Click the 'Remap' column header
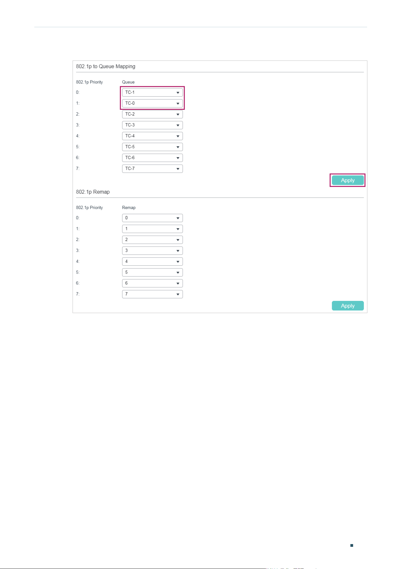The image size is (402, 569). (129, 208)
